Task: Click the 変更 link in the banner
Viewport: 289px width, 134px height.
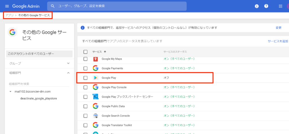Action: click(x=279, y=28)
